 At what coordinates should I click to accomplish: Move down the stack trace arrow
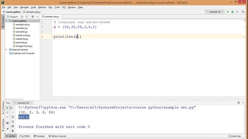(x=13, y=112)
